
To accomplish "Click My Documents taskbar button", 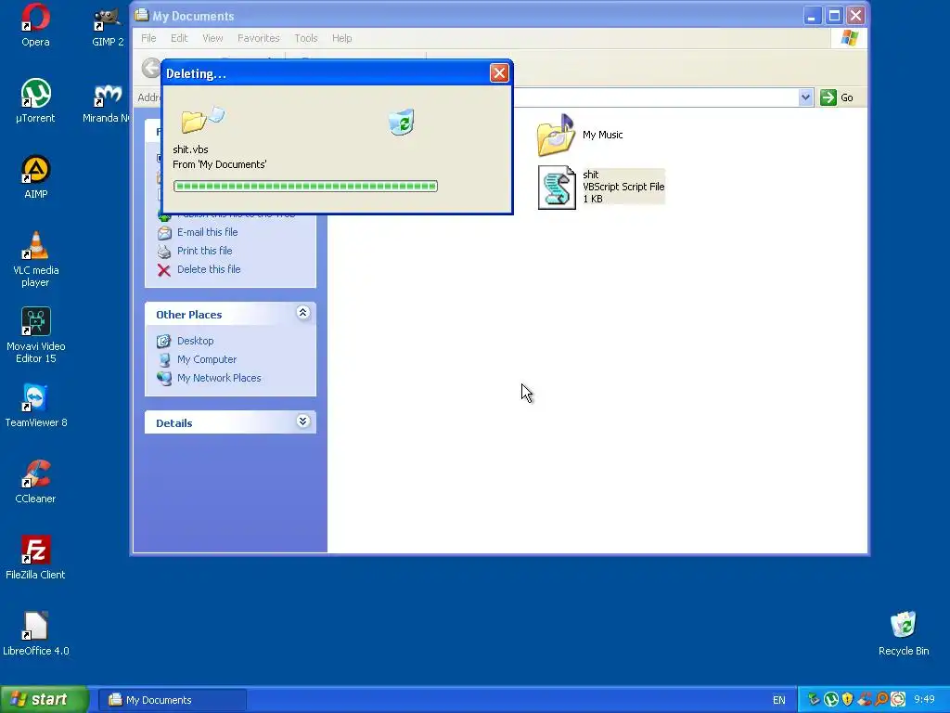I will tap(173, 700).
